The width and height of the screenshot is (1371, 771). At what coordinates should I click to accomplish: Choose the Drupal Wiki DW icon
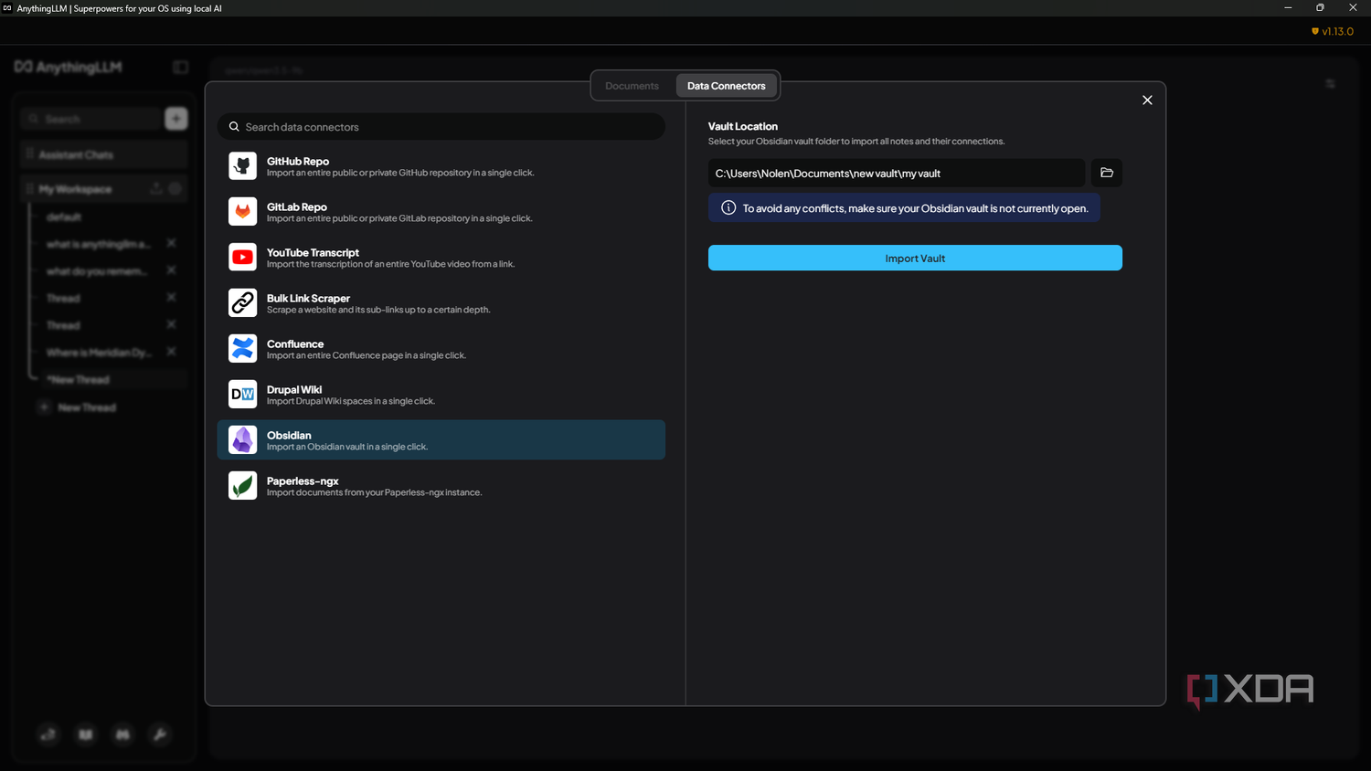coord(243,394)
